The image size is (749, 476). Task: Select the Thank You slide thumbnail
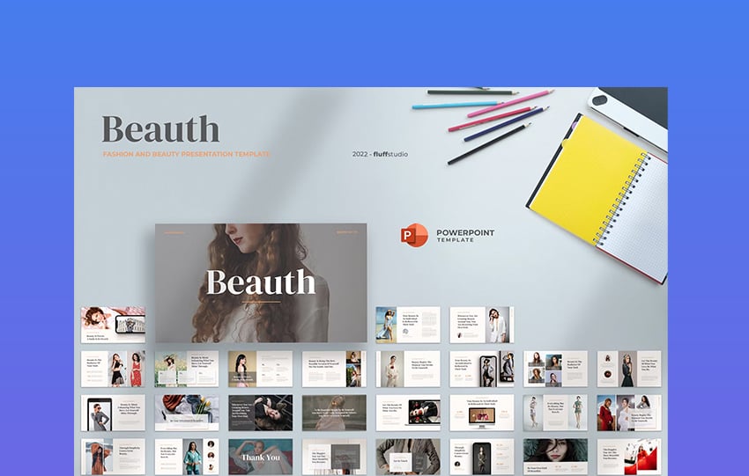click(260, 457)
